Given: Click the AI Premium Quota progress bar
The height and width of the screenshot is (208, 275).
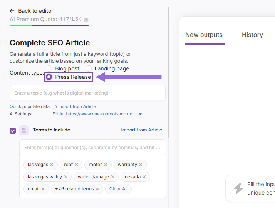Looking at the screenshot, I should coord(49,25).
